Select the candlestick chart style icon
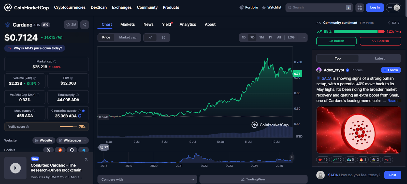 pyautogui.click(x=163, y=37)
